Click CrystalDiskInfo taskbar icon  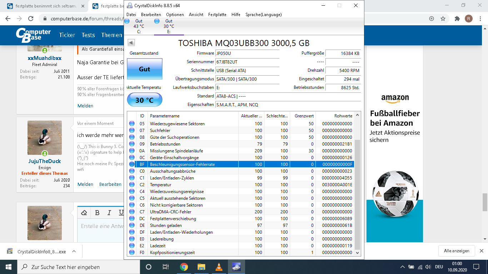click(236, 267)
